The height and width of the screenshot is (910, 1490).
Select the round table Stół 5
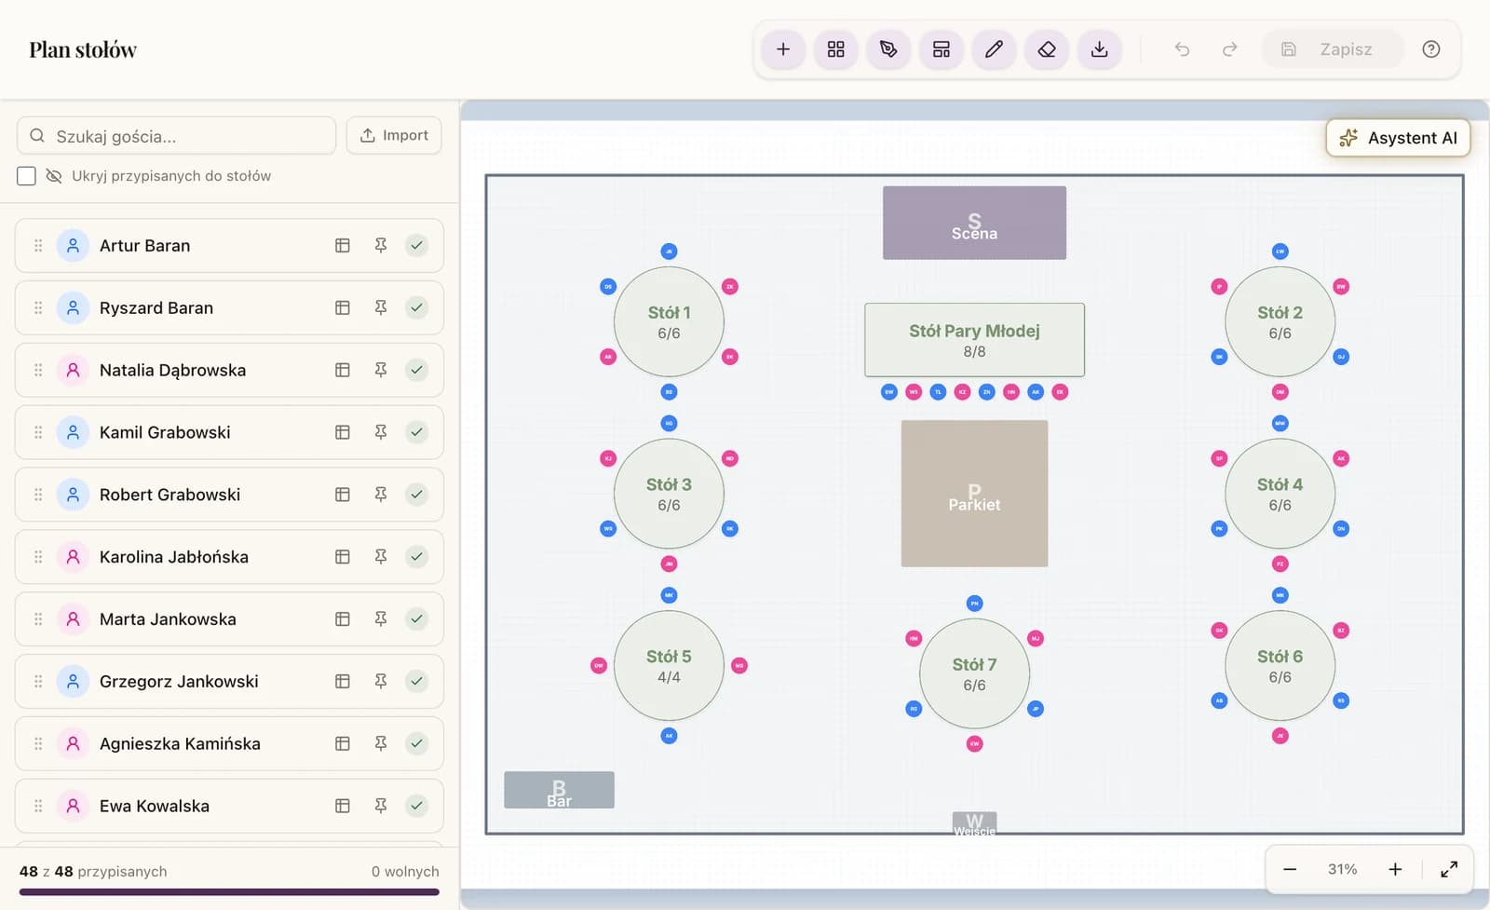point(669,666)
